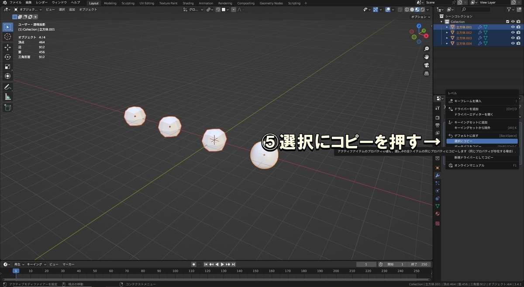Screen dimensions: 524x287
Task: Choose the Scale tool
Action: click(x=7, y=66)
